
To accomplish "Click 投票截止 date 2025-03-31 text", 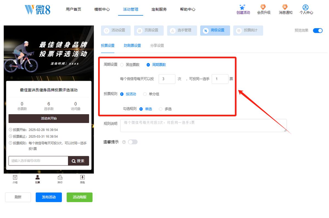I will tap(43, 136).
